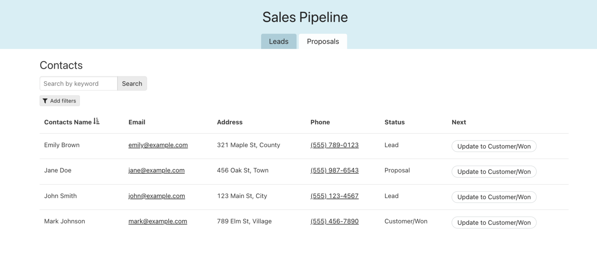
Task: Update Emily Brown to Customer/Won
Action: (494, 146)
